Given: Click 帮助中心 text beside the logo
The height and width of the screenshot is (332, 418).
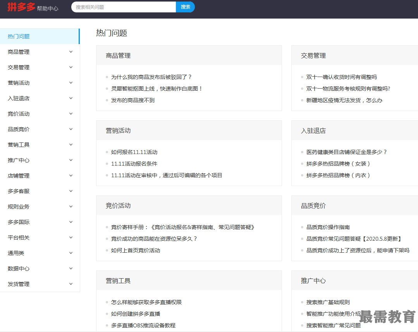Looking at the screenshot, I should point(47,9).
